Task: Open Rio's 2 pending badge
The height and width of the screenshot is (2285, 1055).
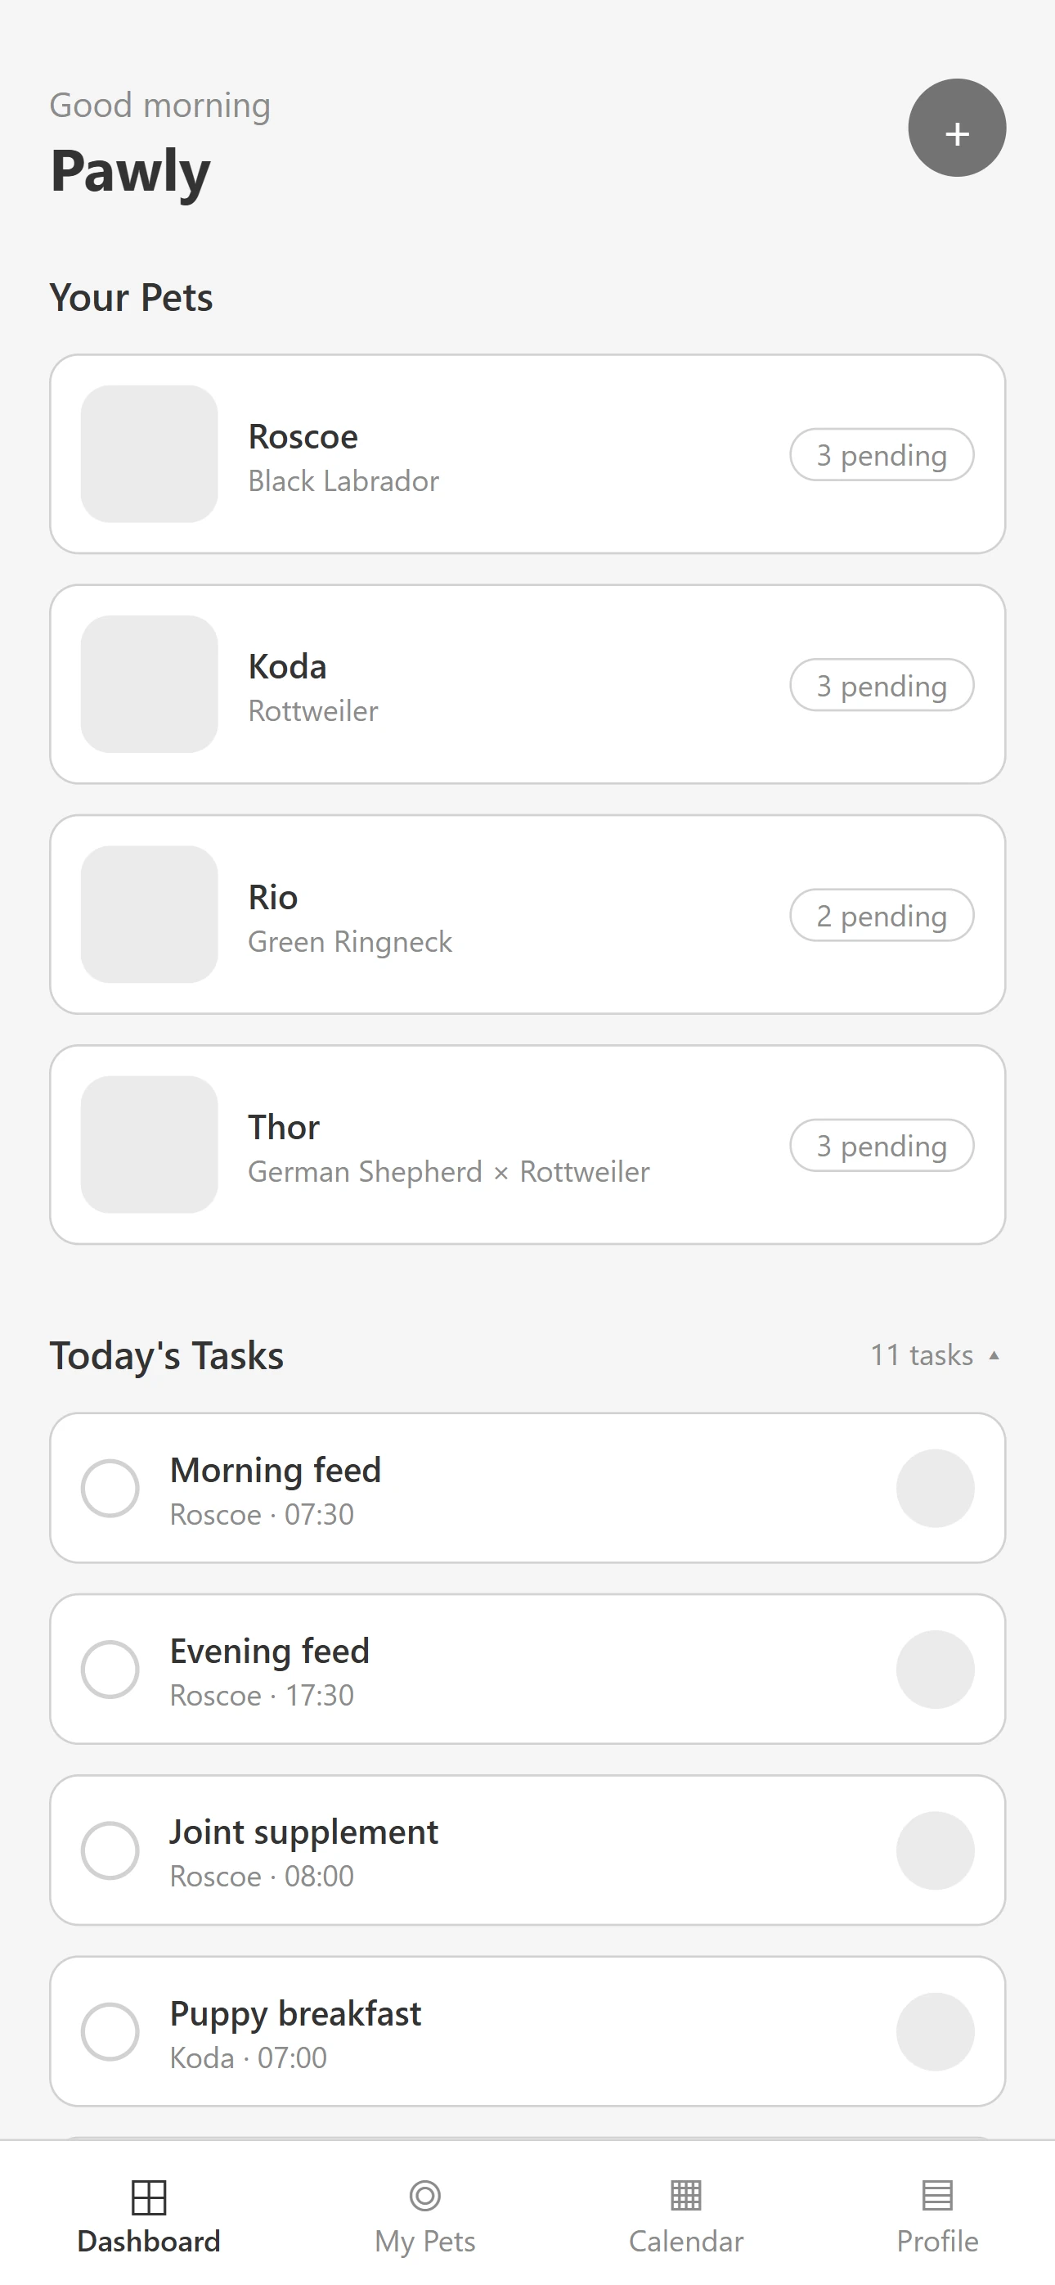Action: (x=882, y=916)
